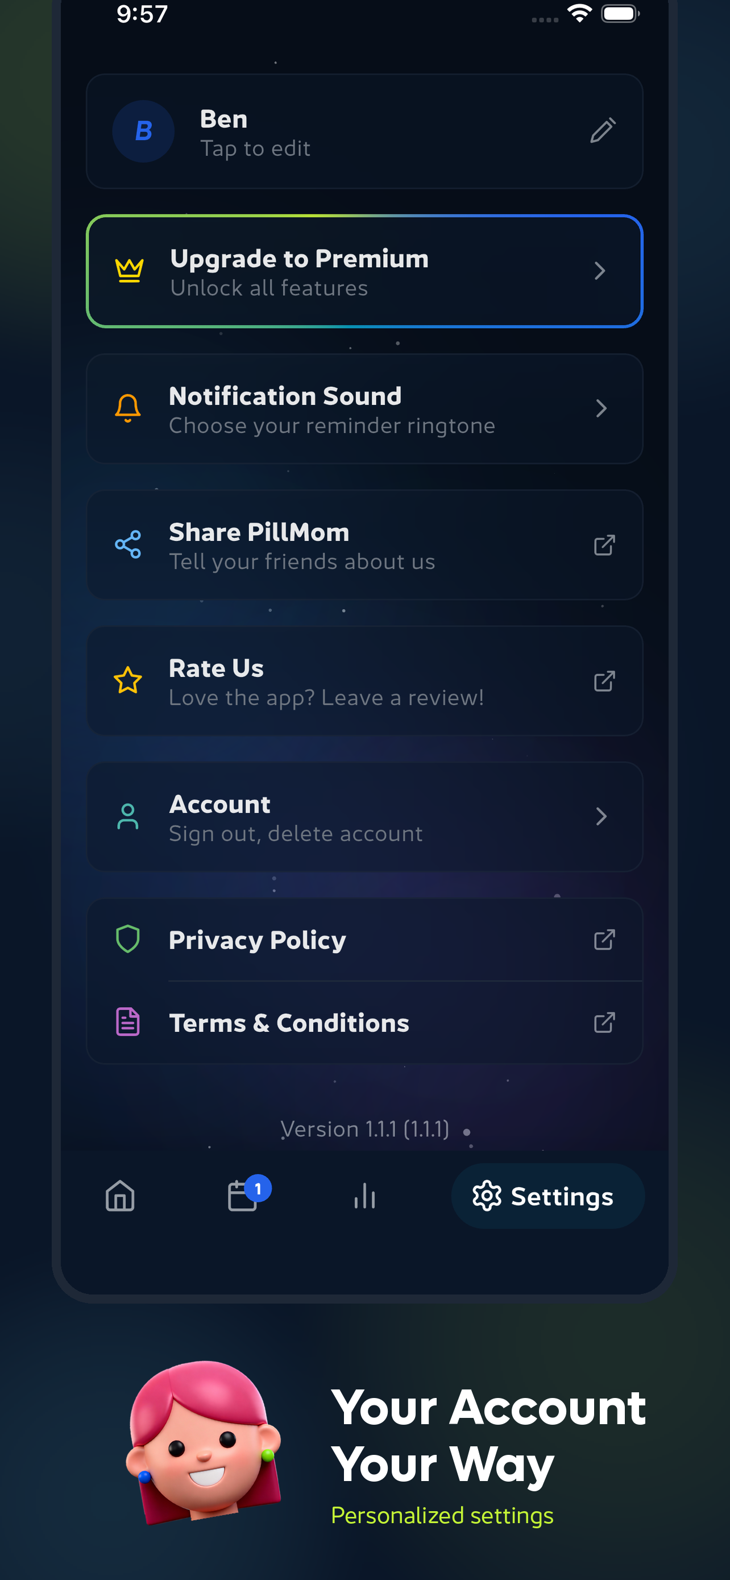This screenshot has height=1580, width=730.
Task: Click the bar-chart statistics icon in bottom bar
Action: coord(364,1196)
